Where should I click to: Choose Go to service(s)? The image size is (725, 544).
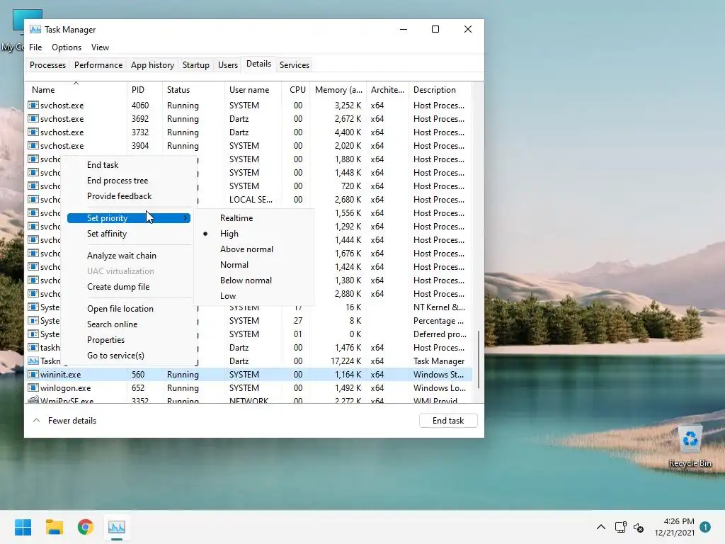[115, 356]
